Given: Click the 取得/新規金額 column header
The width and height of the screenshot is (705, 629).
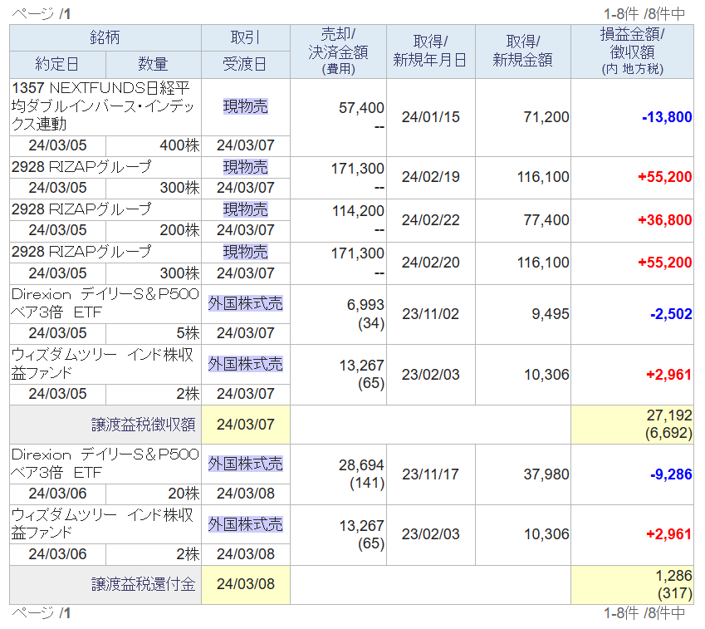Looking at the screenshot, I should coord(523,52).
